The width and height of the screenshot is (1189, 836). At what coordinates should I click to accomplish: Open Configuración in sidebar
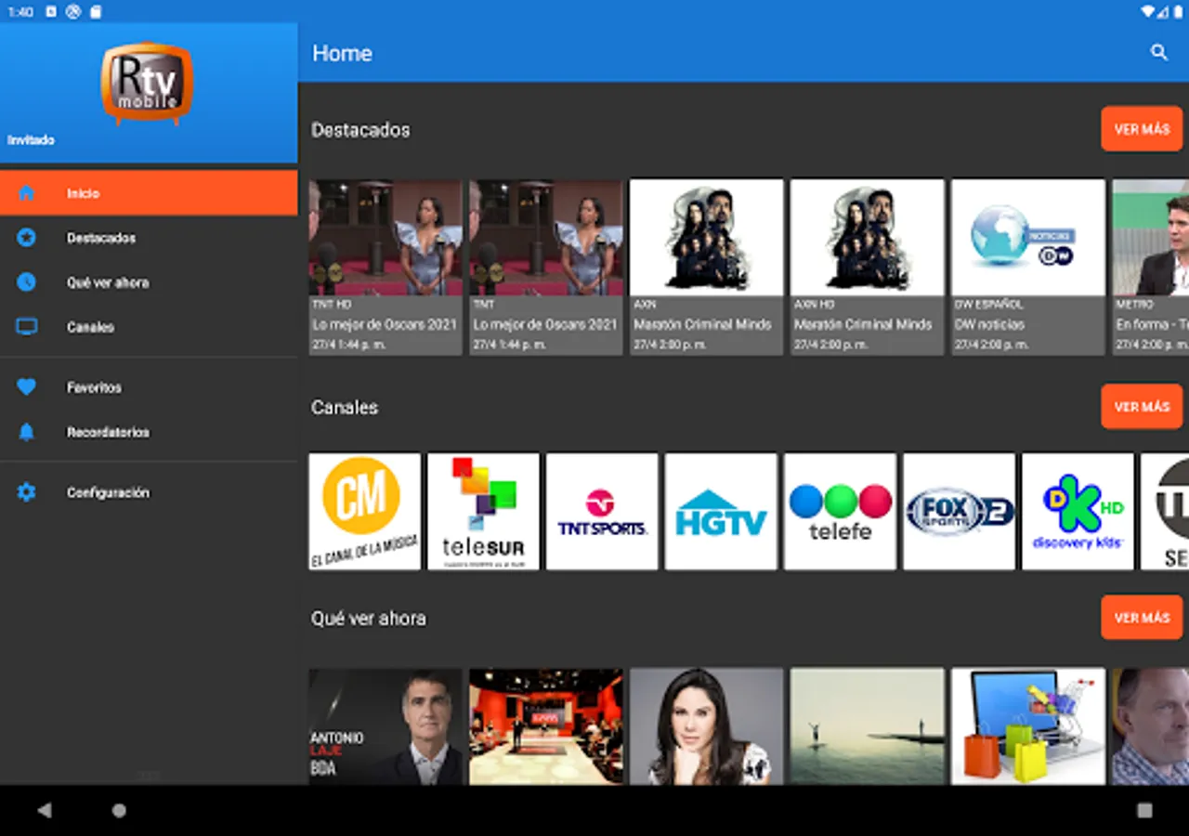(x=149, y=492)
